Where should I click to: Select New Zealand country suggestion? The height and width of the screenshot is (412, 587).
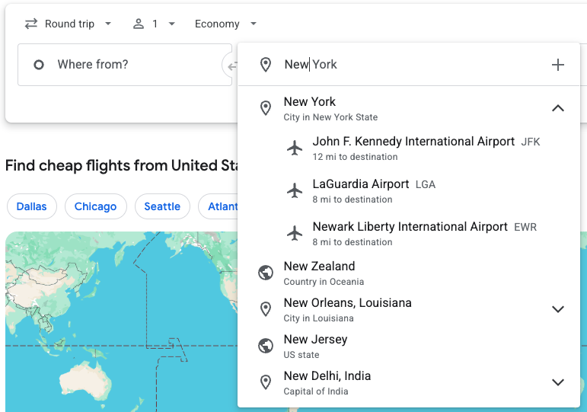pos(409,273)
